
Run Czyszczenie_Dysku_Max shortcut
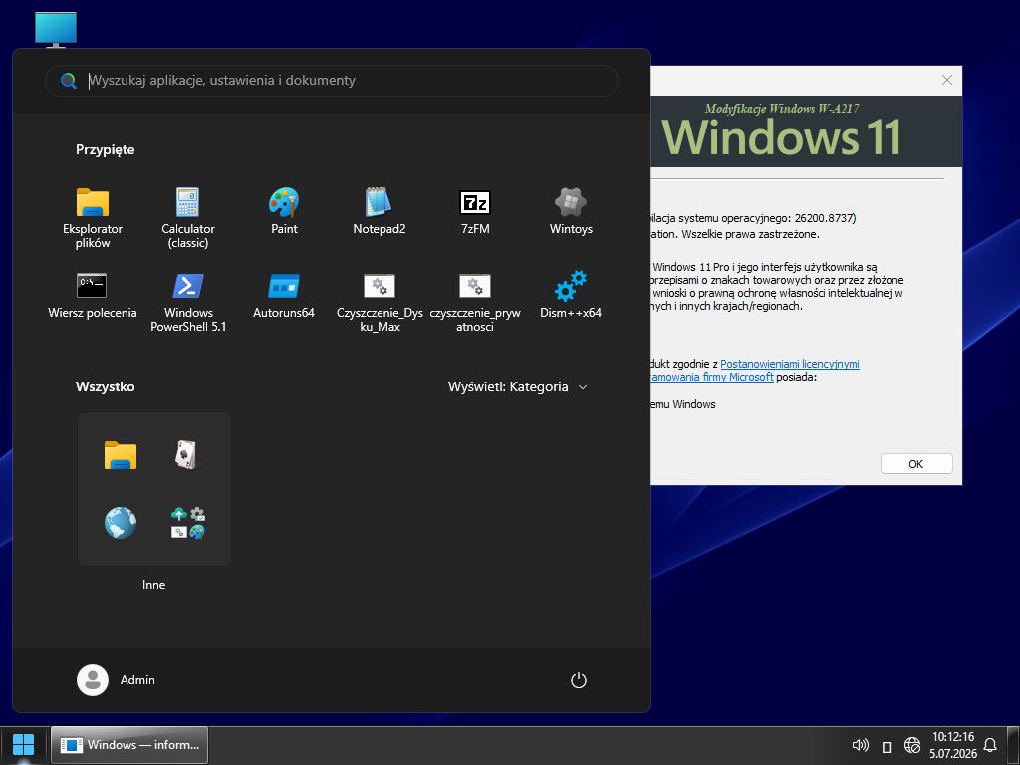click(380, 303)
